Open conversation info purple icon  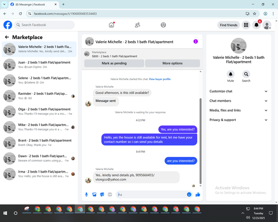click(x=196, y=42)
